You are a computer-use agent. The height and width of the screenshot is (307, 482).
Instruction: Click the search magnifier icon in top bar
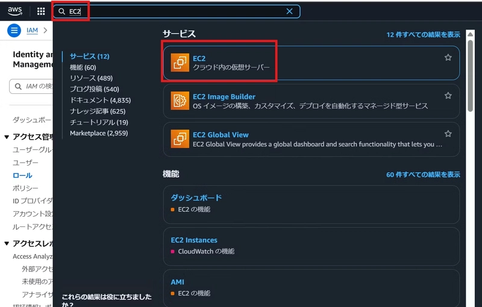(61, 11)
